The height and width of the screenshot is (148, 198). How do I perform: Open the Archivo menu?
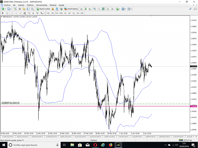tap(7, 5)
